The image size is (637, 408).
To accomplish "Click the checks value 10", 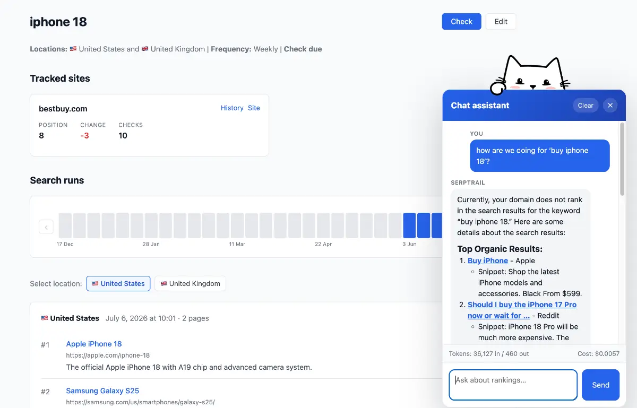I will 123,135.
